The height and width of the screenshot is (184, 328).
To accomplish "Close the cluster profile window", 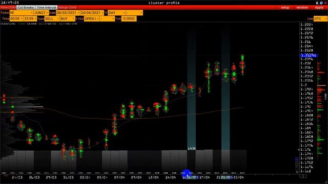I will 325,3.
